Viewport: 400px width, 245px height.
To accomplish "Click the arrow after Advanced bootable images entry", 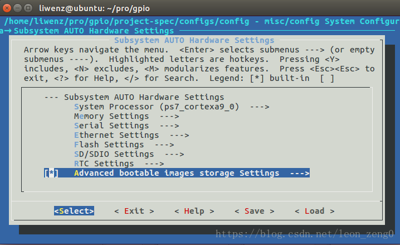I will [300, 173].
